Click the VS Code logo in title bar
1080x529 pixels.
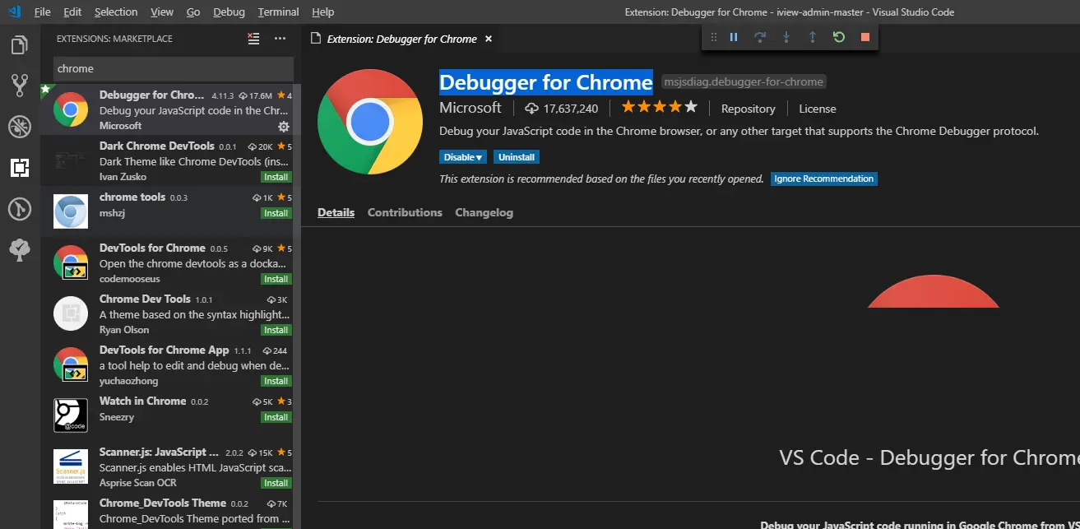point(14,12)
